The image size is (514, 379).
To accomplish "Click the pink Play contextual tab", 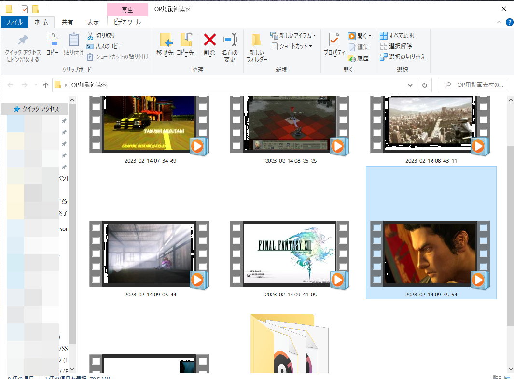I will (x=127, y=10).
